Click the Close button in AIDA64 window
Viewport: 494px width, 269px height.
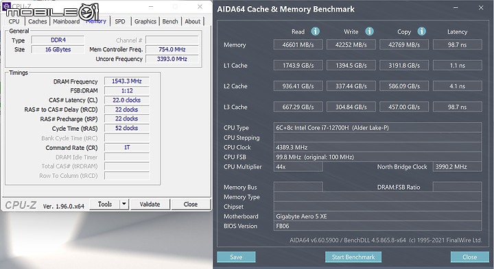469,257
